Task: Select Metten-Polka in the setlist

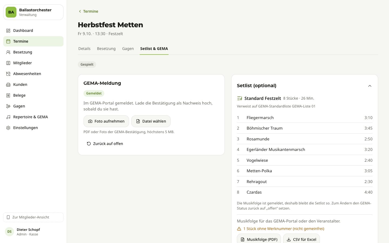Action: [305, 171]
